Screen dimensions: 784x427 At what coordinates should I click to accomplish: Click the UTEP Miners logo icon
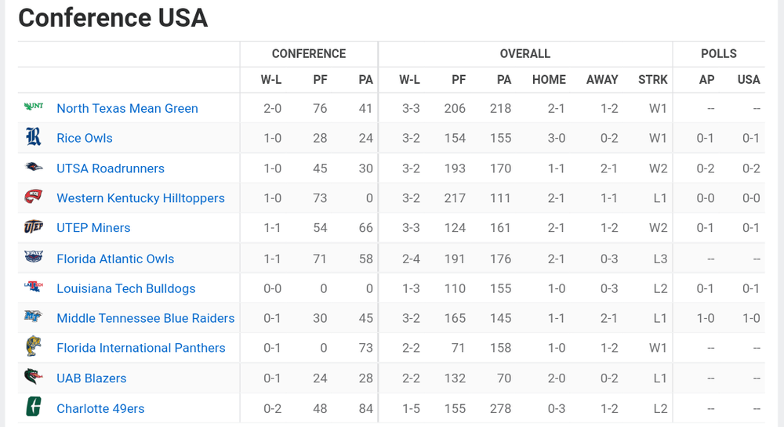[x=33, y=227]
